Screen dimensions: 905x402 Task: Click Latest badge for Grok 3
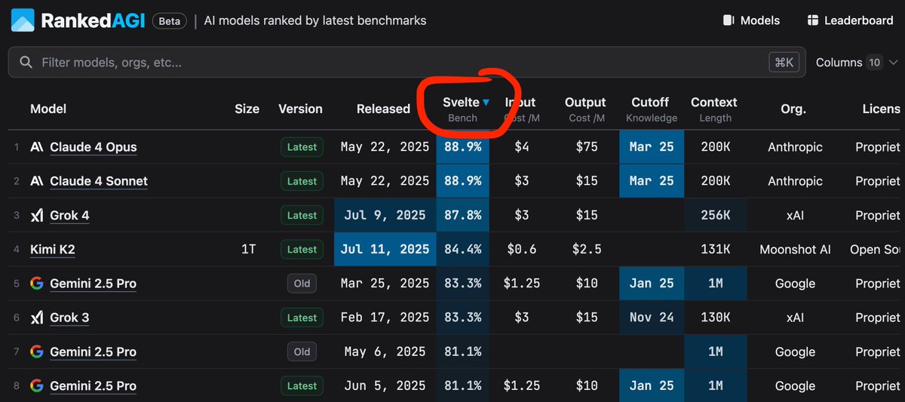[x=302, y=318]
